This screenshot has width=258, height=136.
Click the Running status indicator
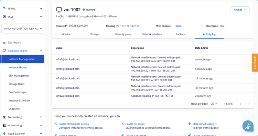[x=89, y=10]
